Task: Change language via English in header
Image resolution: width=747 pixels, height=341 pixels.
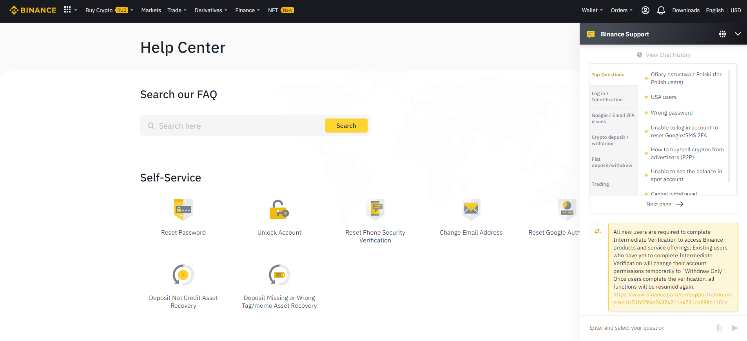Action: 715,10
